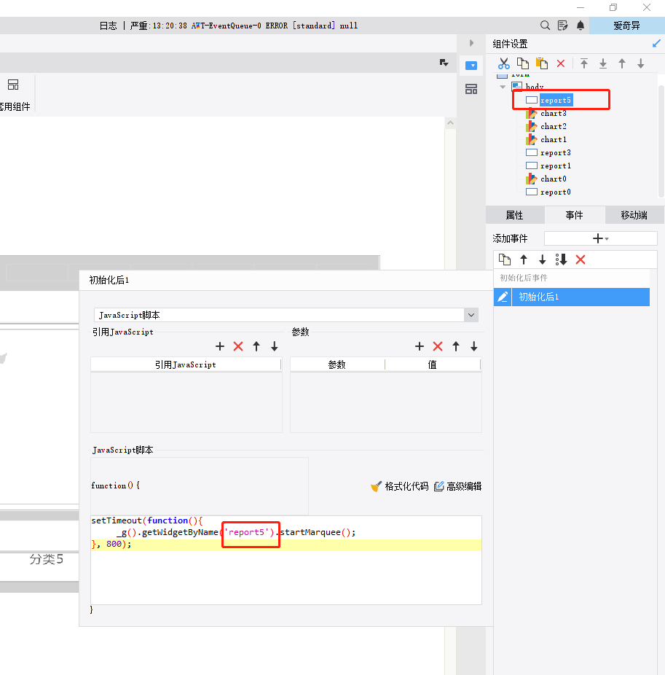Select chart2 in the component tree
This screenshot has height=675, width=665.
(x=553, y=127)
